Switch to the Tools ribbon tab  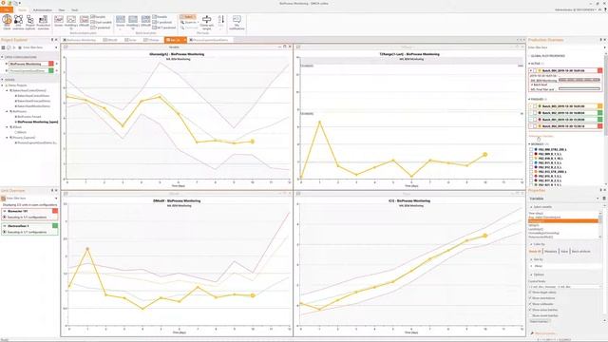point(75,10)
